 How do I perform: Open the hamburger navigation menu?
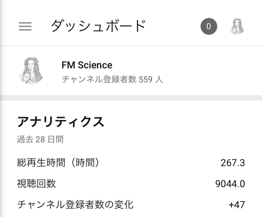(x=25, y=26)
